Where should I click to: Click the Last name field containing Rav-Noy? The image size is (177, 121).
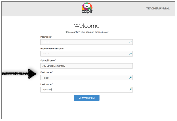pos(86,90)
